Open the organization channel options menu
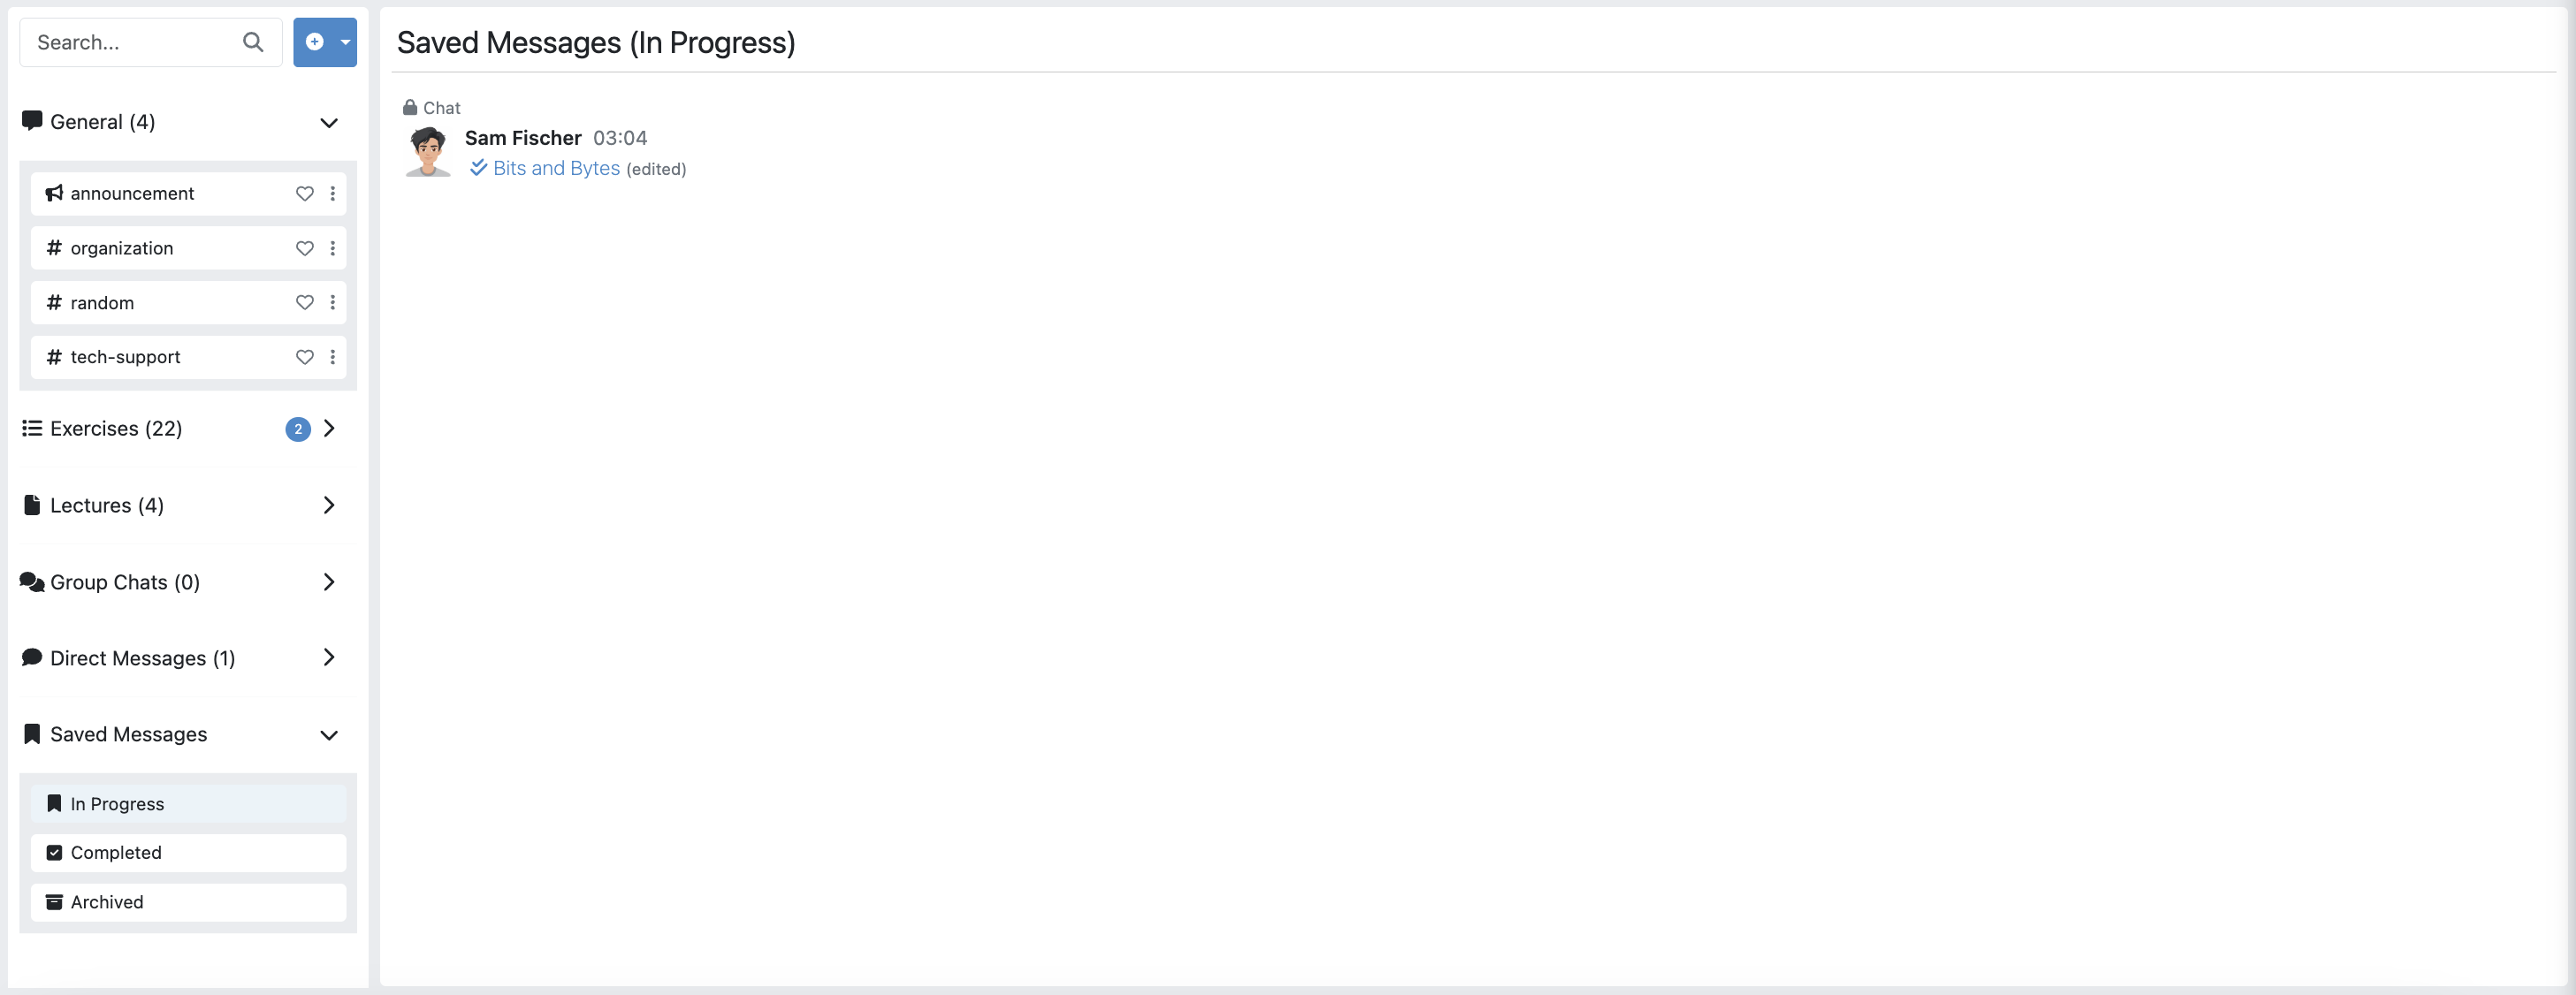 click(x=333, y=248)
